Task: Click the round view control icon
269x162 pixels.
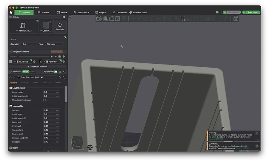Action: (90, 147)
